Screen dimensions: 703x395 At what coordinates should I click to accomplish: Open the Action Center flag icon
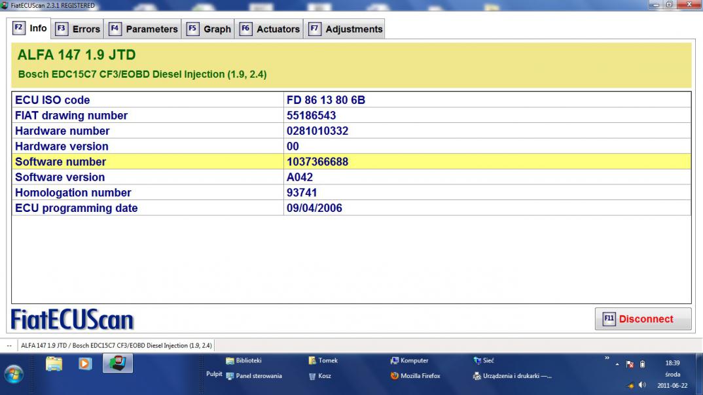tap(630, 364)
